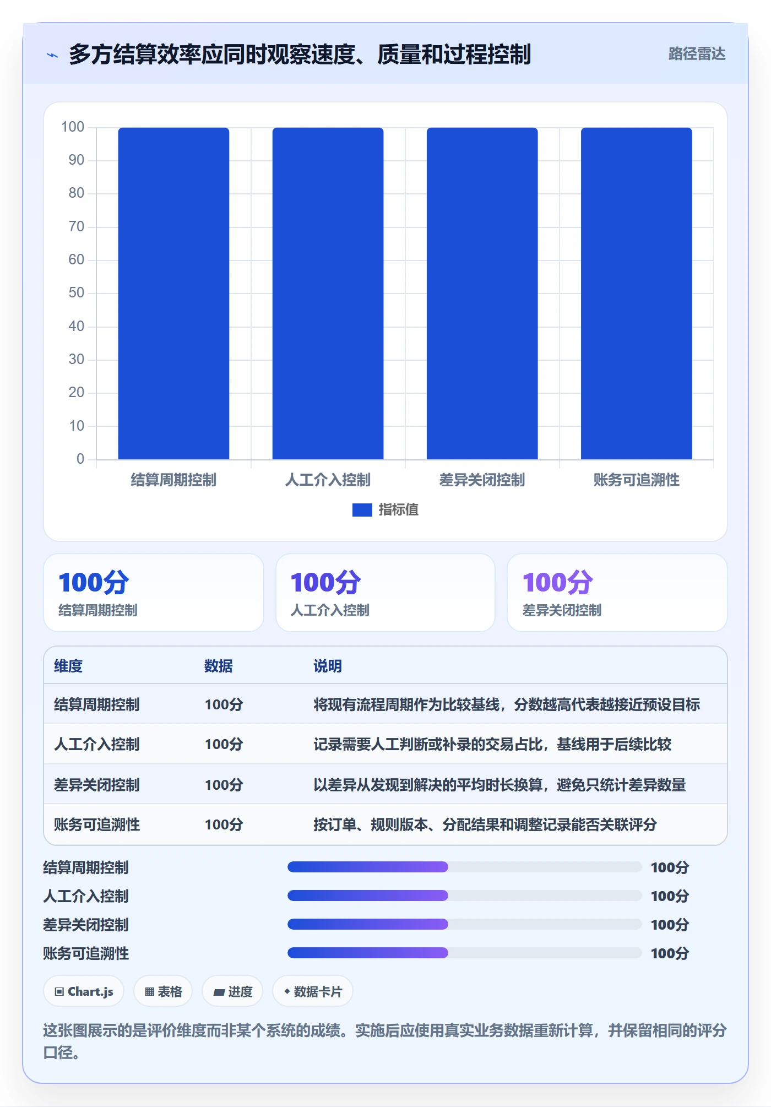Image resolution: width=771 pixels, height=1107 pixels.
Task: Click the 结算周期控制 bar in chart
Action: click(x=173, y=294)
